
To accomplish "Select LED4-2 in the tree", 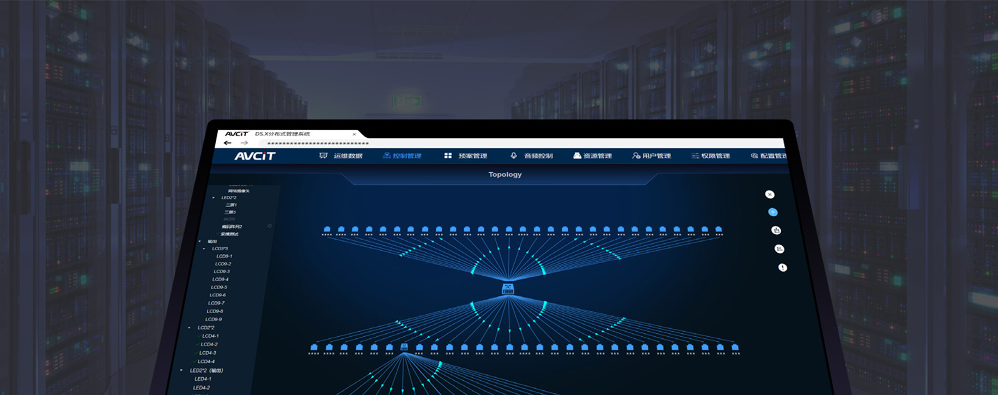I will tap(201, 388).
